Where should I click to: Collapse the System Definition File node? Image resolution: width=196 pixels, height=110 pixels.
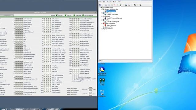pyautogui.click(x=102, y=9)
